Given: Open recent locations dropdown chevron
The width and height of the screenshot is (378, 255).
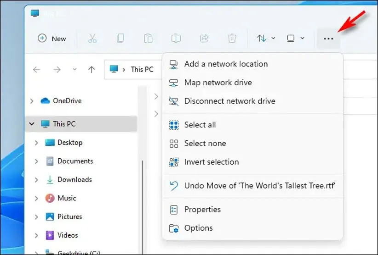Looking at the screenshot, I should (x=74, y=69).
